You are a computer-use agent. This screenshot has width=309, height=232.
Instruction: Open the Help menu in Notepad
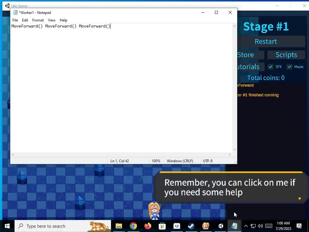pos(63,20)
